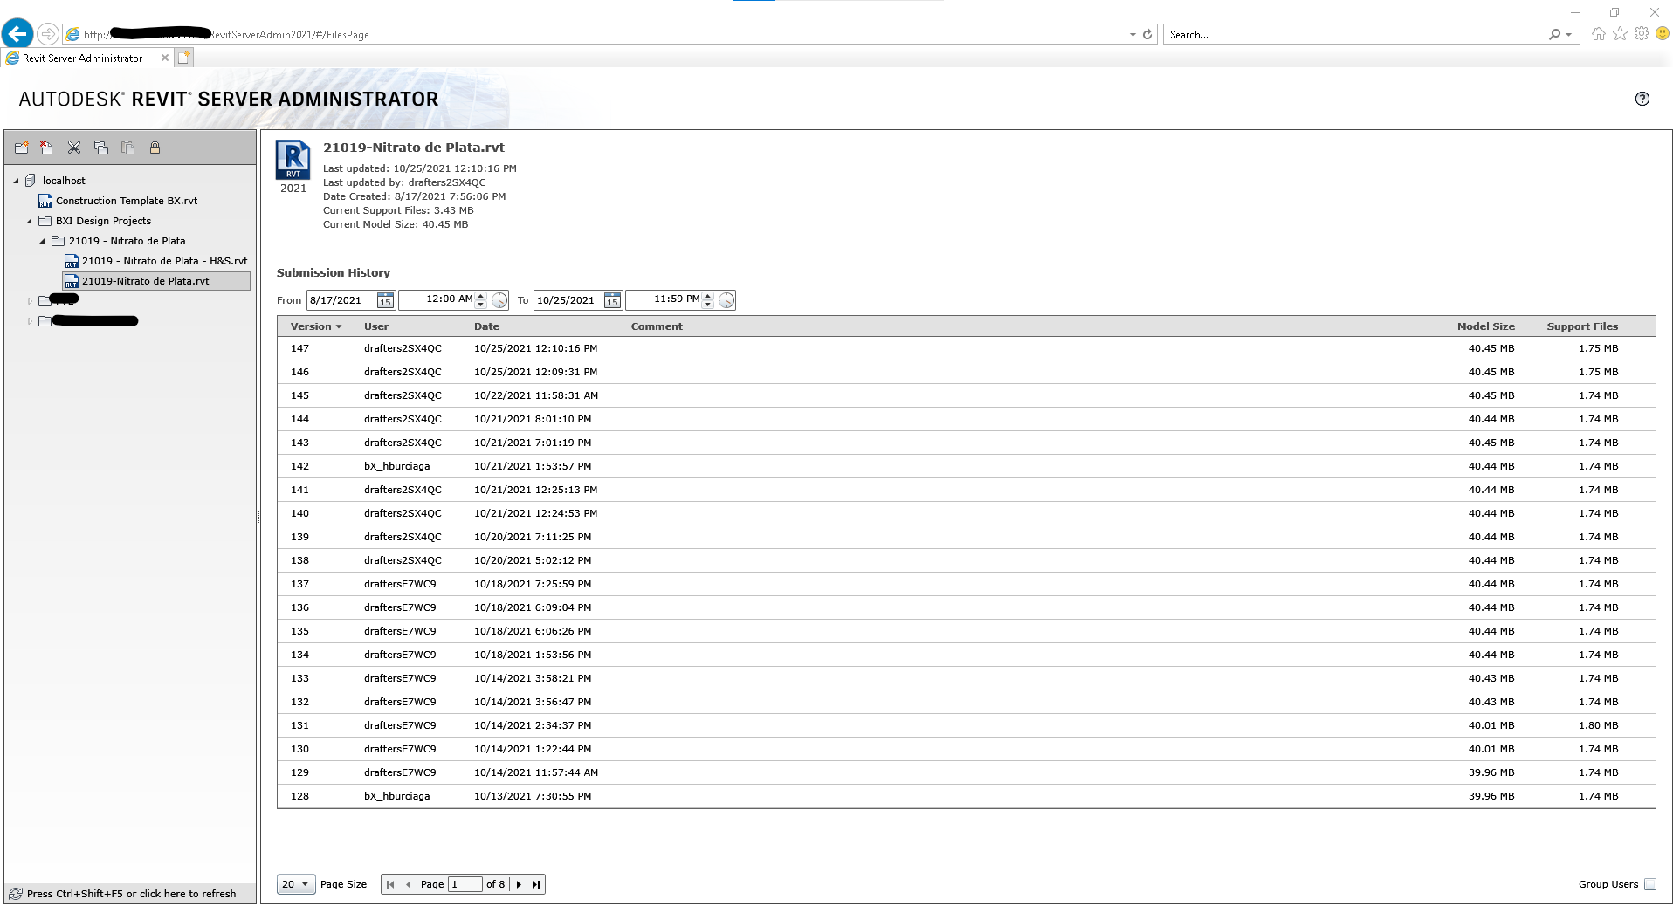Click the browser Back arrow button
Image resolution: width=1673 pixels, height=906 pixels.
[17, 34]
